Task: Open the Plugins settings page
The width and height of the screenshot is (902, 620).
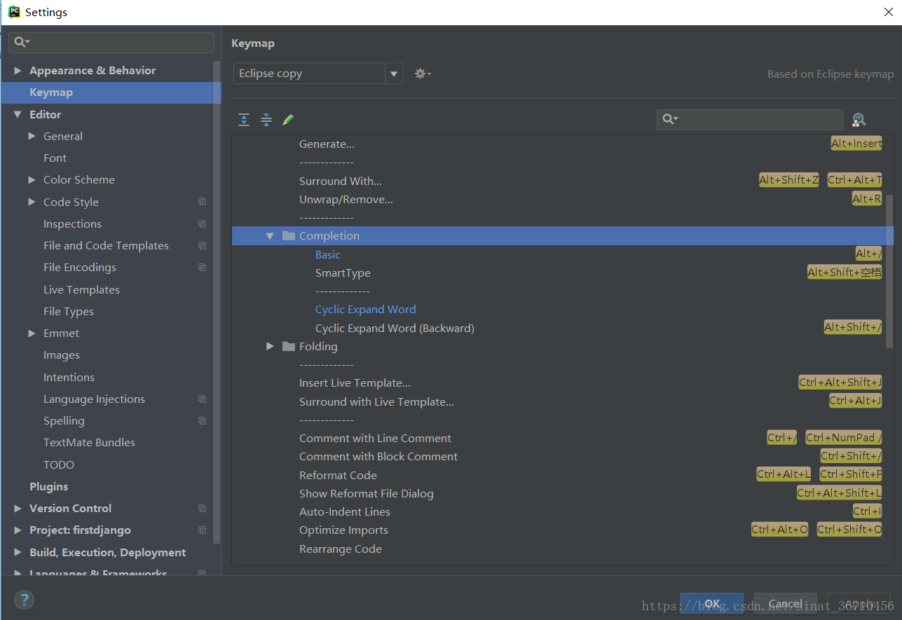Action: [x=49, y=487]
